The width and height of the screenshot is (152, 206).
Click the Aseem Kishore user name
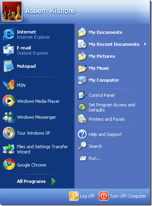[x=50, y=11]
